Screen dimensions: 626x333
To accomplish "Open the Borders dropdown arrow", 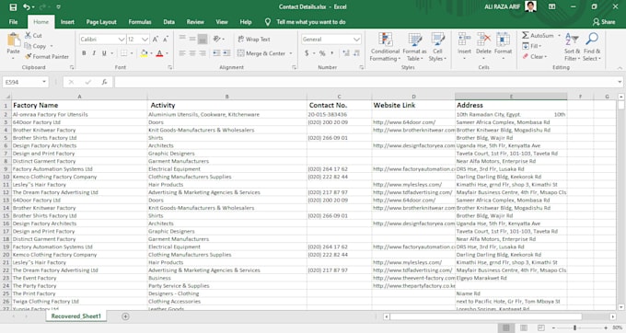I will pyautogui.click(x=132, y=53).
